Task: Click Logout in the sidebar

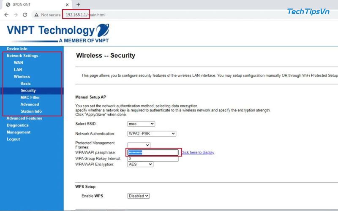Action: click(13, 139)
